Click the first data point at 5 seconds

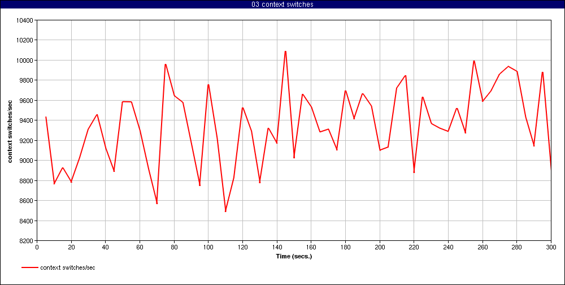46,117
